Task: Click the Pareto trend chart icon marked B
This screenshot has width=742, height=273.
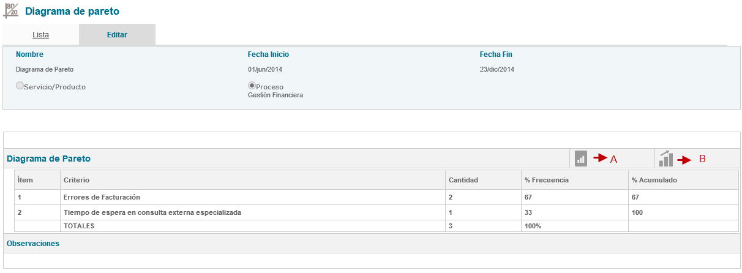Action: click(x=665, y=159)
